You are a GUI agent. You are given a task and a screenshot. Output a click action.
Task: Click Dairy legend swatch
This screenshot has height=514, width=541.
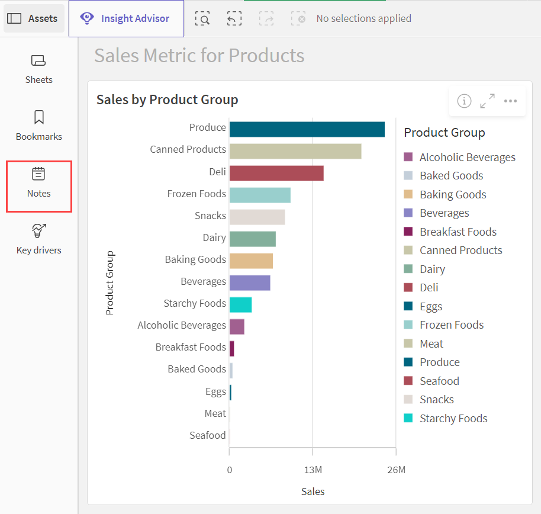[408, 269]
